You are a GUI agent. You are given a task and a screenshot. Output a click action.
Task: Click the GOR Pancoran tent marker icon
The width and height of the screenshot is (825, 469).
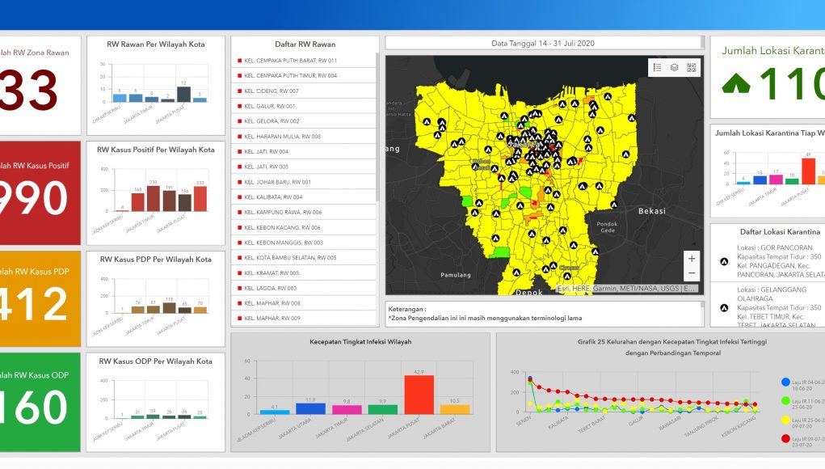pos(724,262)
